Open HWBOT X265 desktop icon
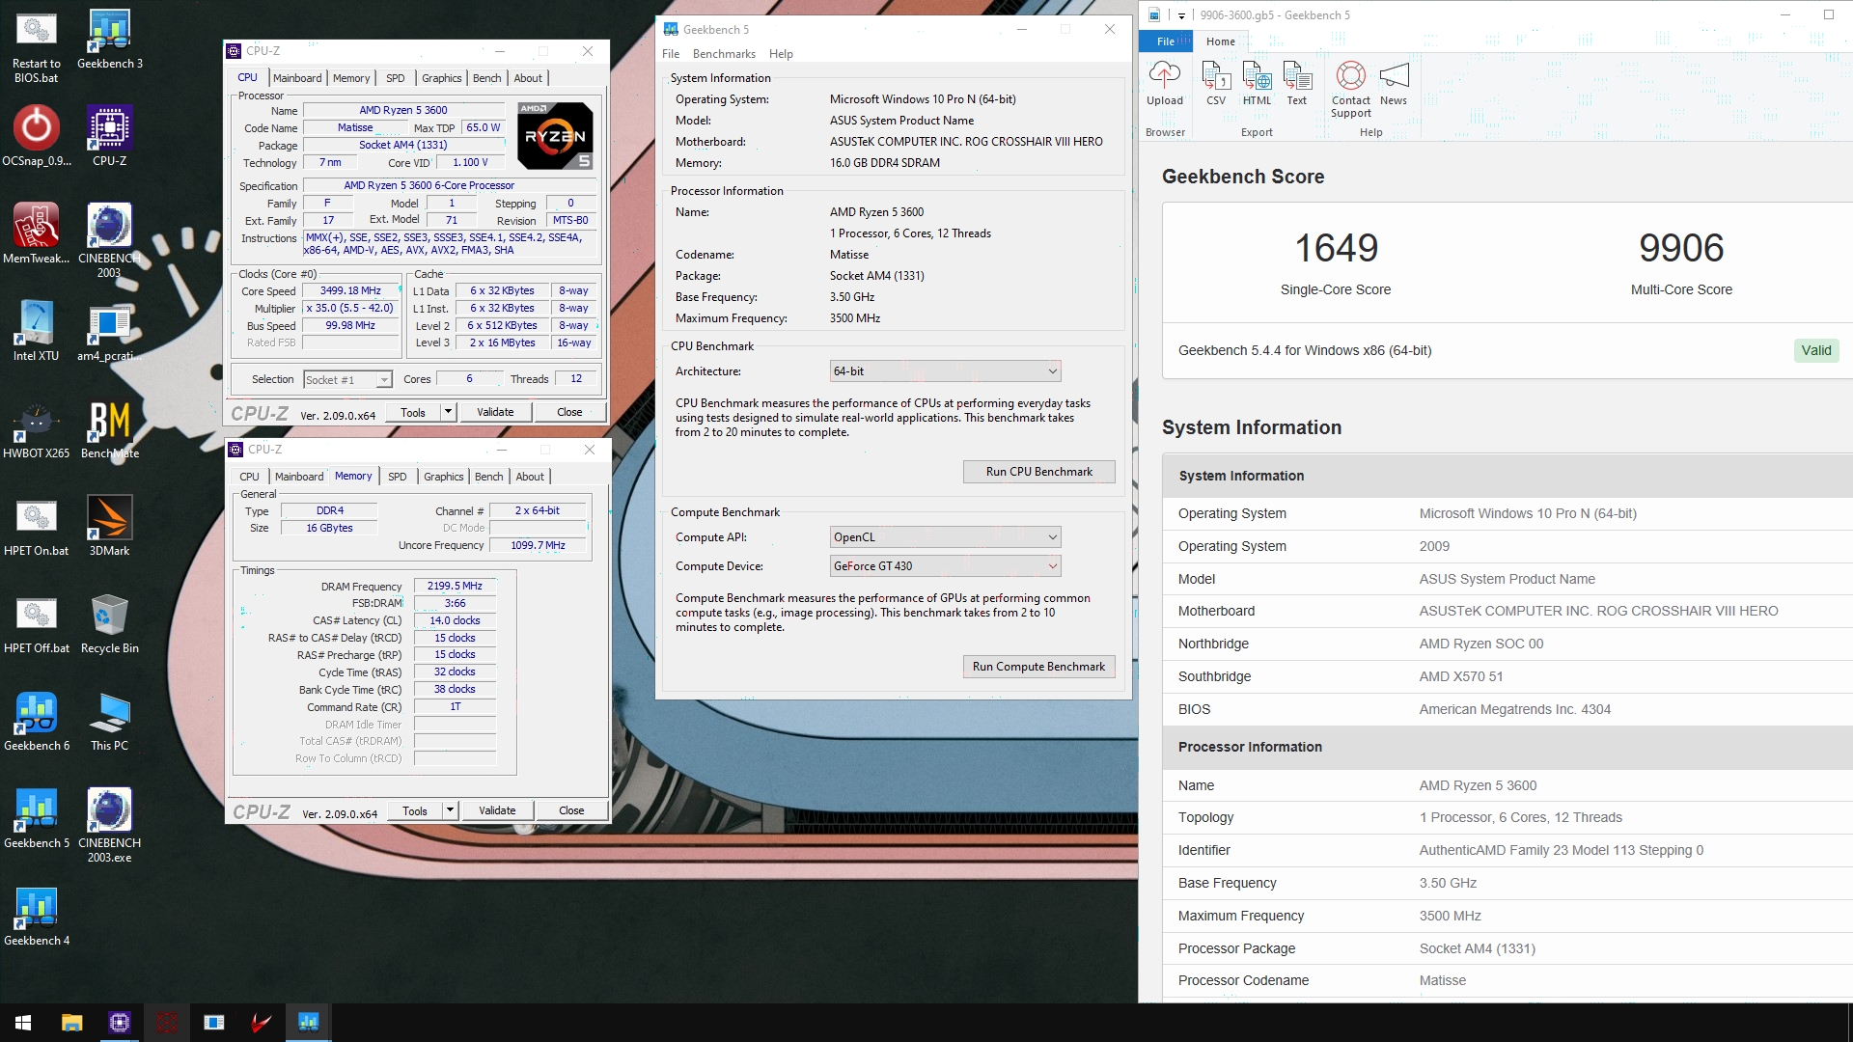Viewport: 1853px width, 1042px height. click(x=37, y=428)
